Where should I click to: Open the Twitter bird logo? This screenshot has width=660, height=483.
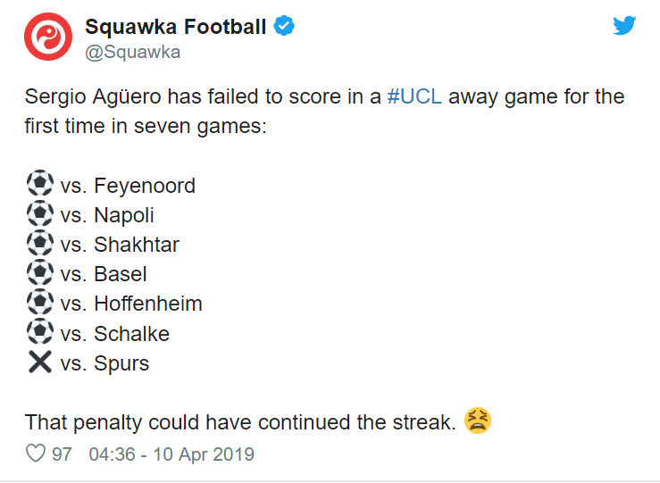(x=624, y=26)
